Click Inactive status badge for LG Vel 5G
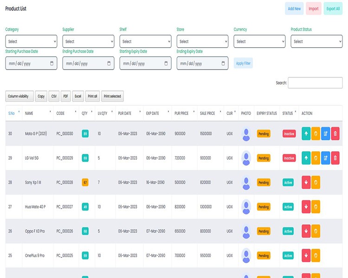This screenshot has width=348, height=278. (x=289, y=158)
